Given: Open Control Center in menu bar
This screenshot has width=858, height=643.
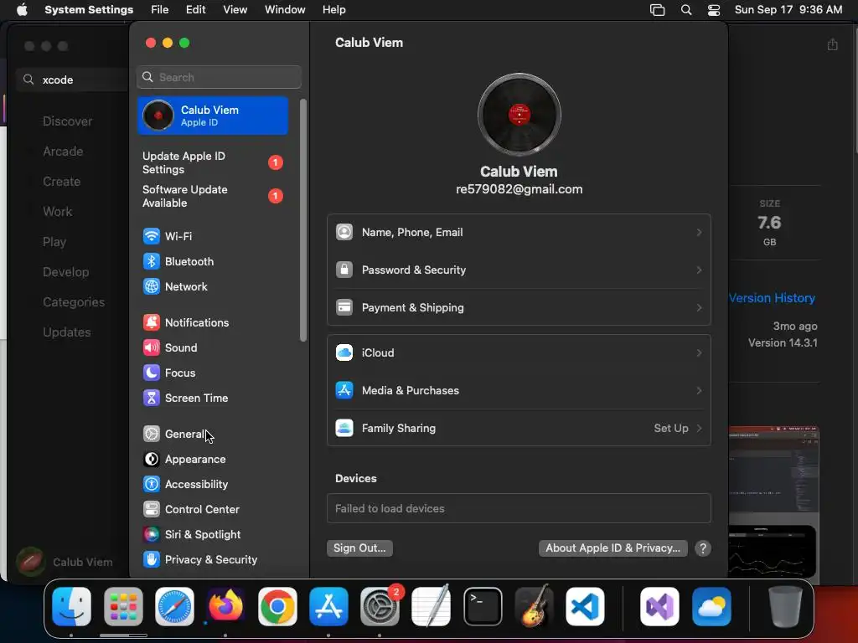Looking at the screenshot, I should coord(714,10).
